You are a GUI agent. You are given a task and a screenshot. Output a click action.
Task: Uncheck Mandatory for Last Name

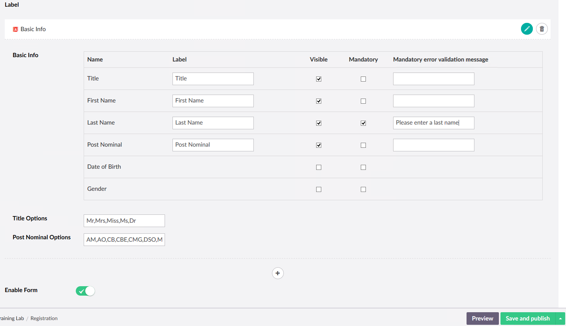[363, 123]
